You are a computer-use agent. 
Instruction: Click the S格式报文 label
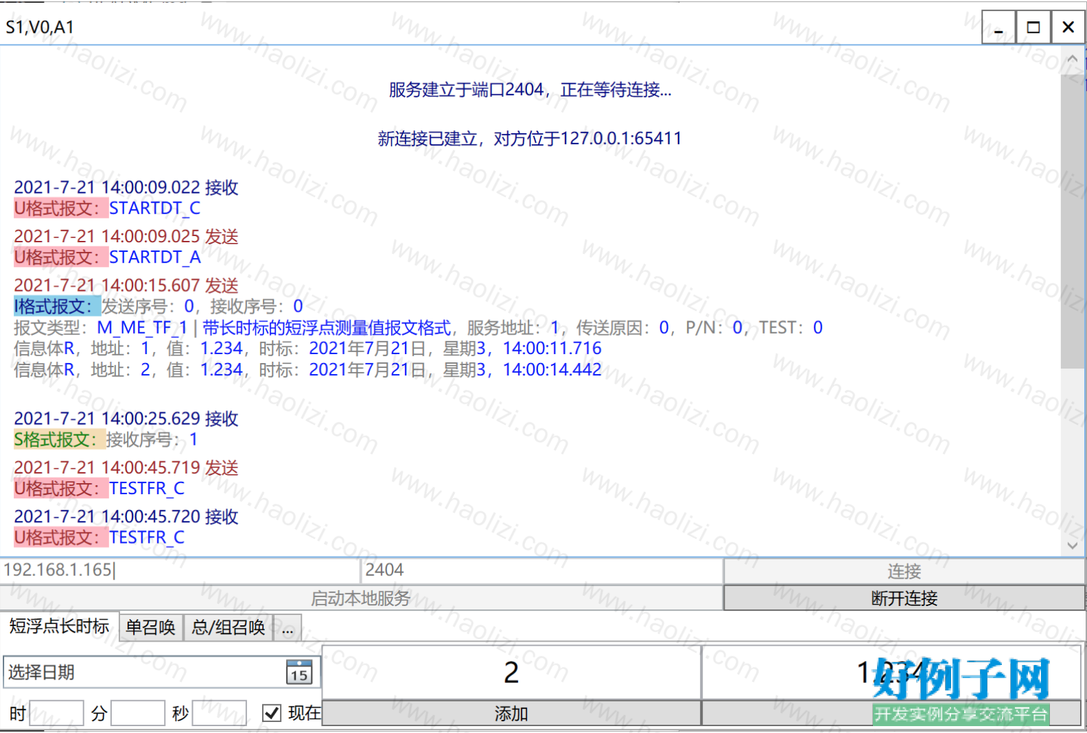pyautogui.click(x=60, y=439)
